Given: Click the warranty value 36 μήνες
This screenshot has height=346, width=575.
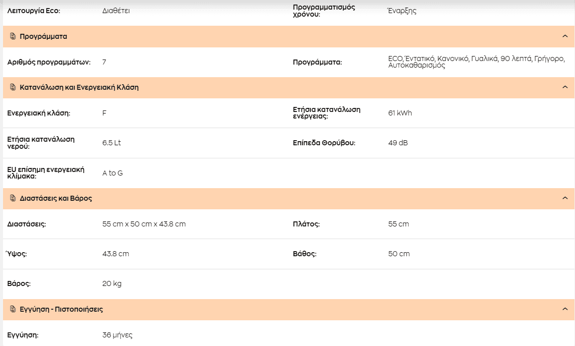Looking at the screenshot, I should point(118,335).
